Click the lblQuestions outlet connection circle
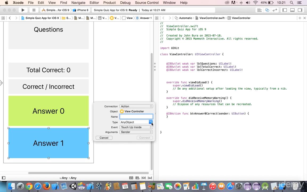This screenshot has width=307, height=192. pyautogui.click(x=155, y=64)
